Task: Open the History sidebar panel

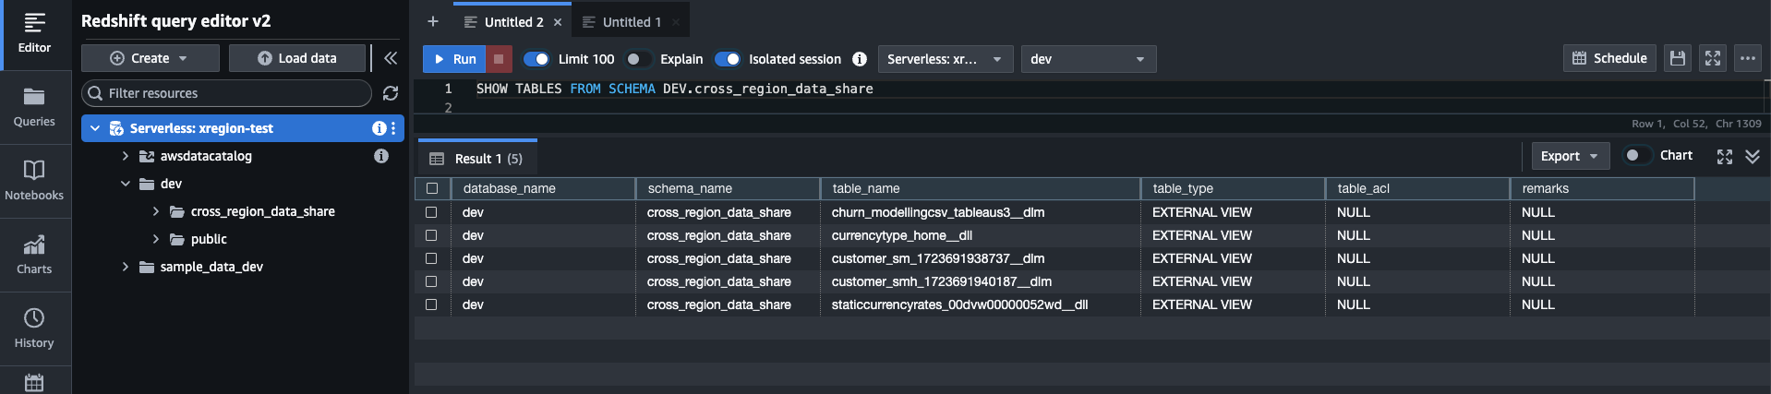Action: pos(34,328)
